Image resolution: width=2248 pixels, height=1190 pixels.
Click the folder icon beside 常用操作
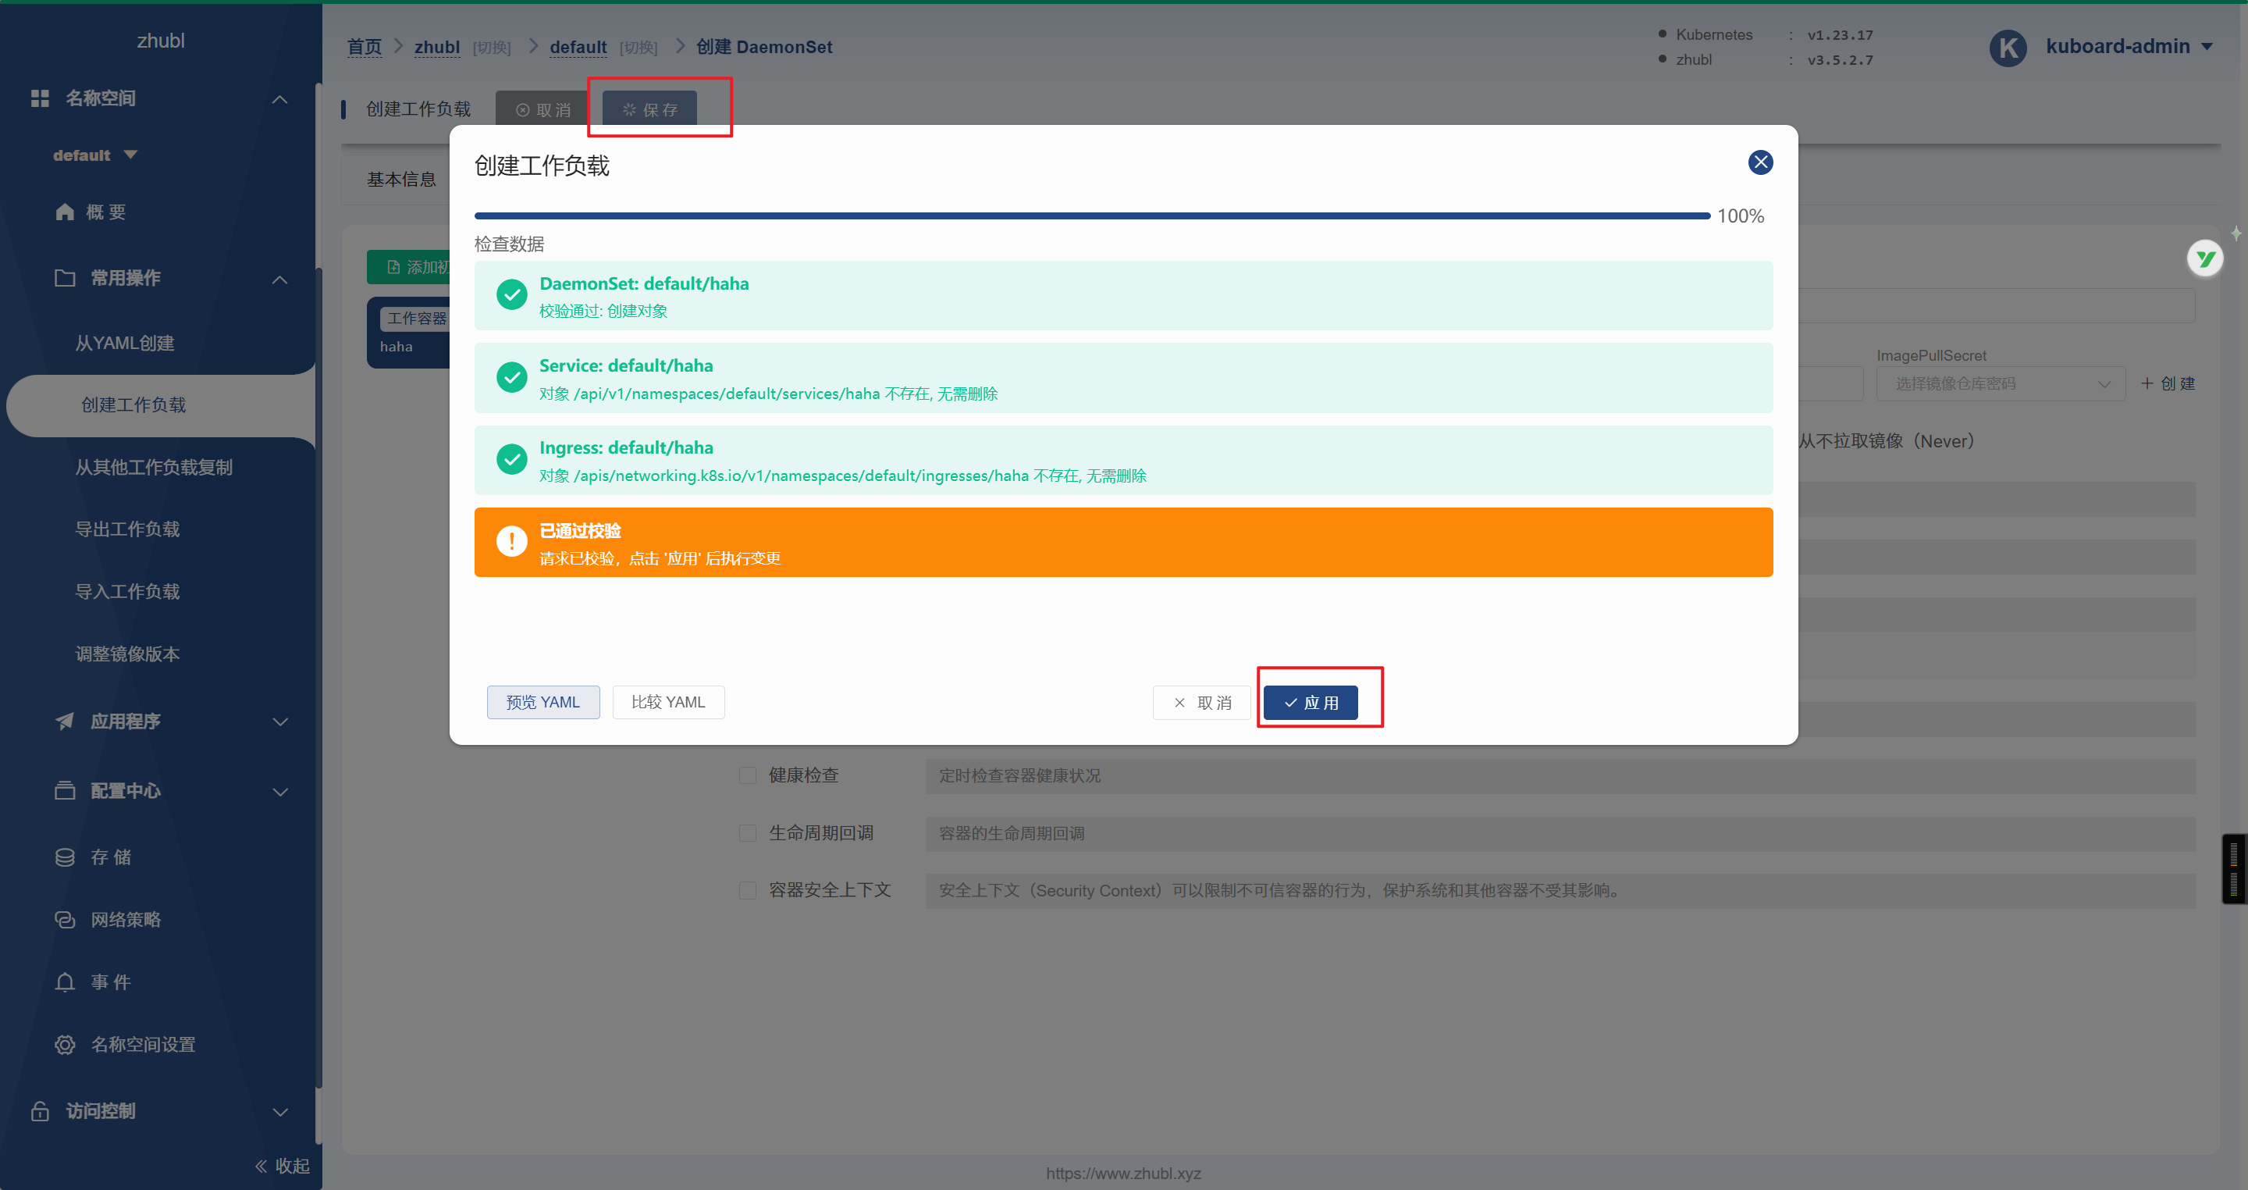[65, 279]
